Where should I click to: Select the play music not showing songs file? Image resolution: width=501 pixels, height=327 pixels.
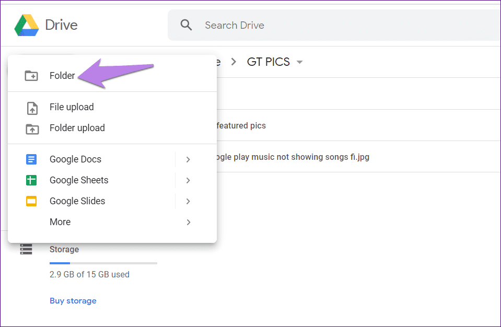click(x=358, y=157)
